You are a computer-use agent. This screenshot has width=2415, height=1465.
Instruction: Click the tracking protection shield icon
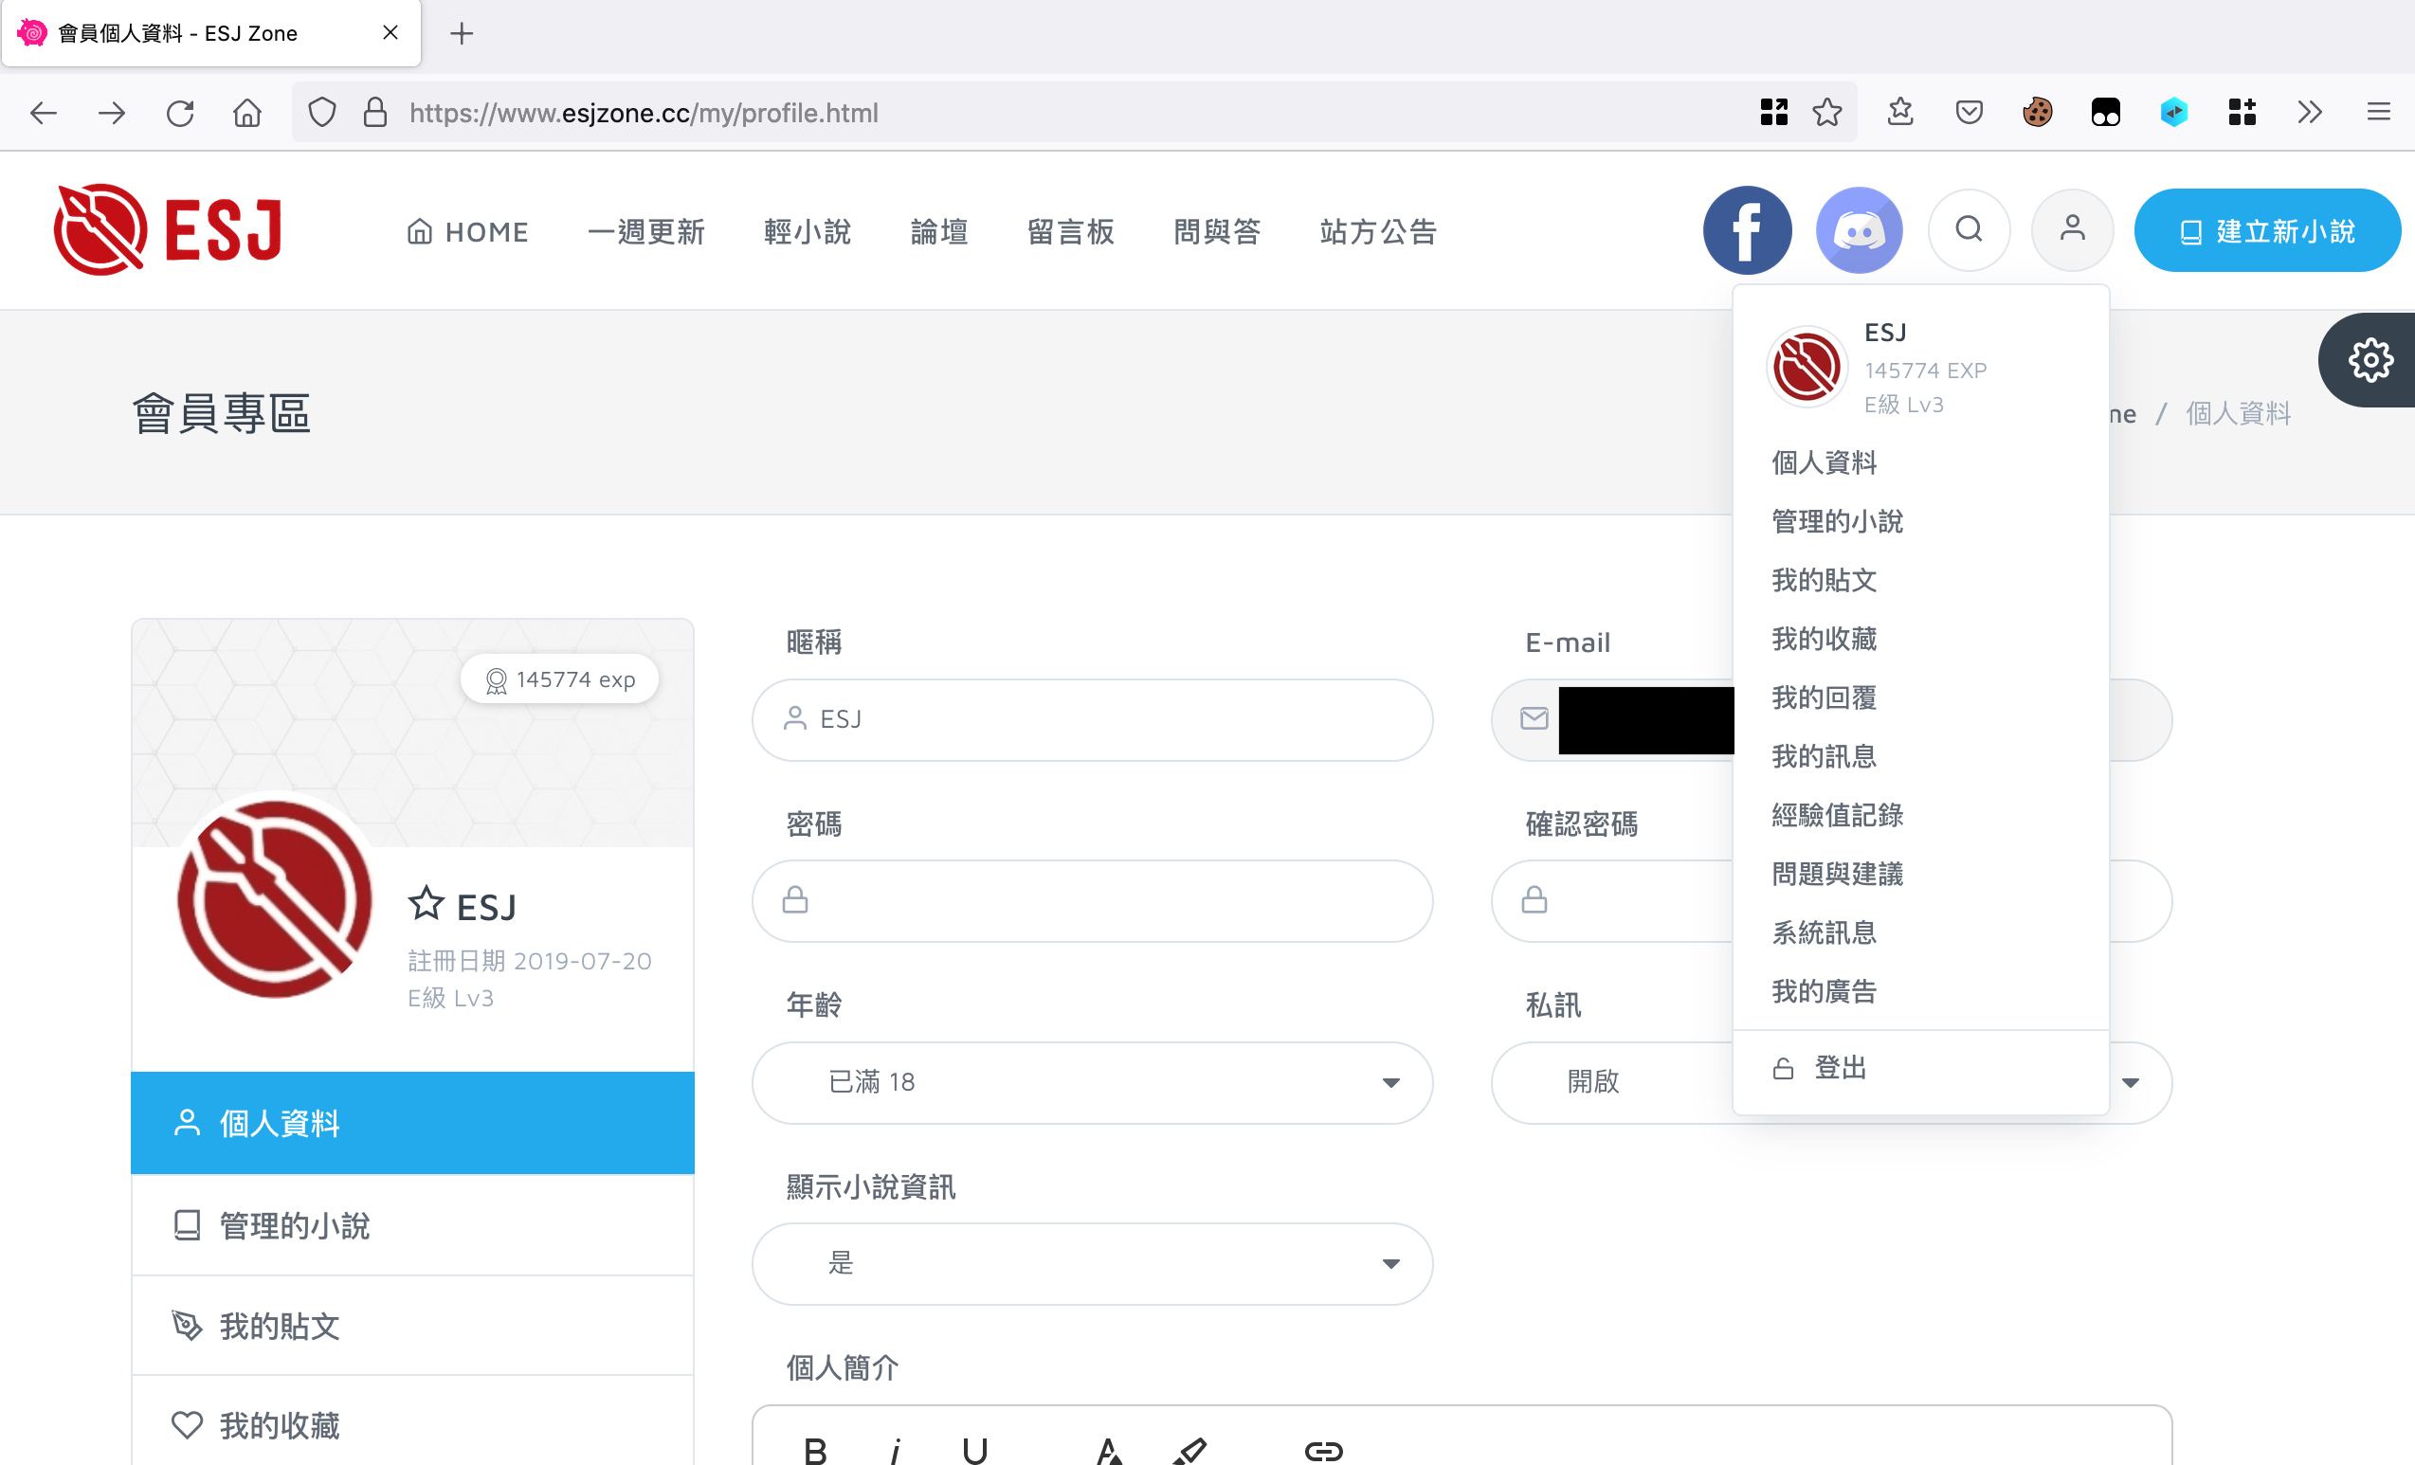coord(321,113)
